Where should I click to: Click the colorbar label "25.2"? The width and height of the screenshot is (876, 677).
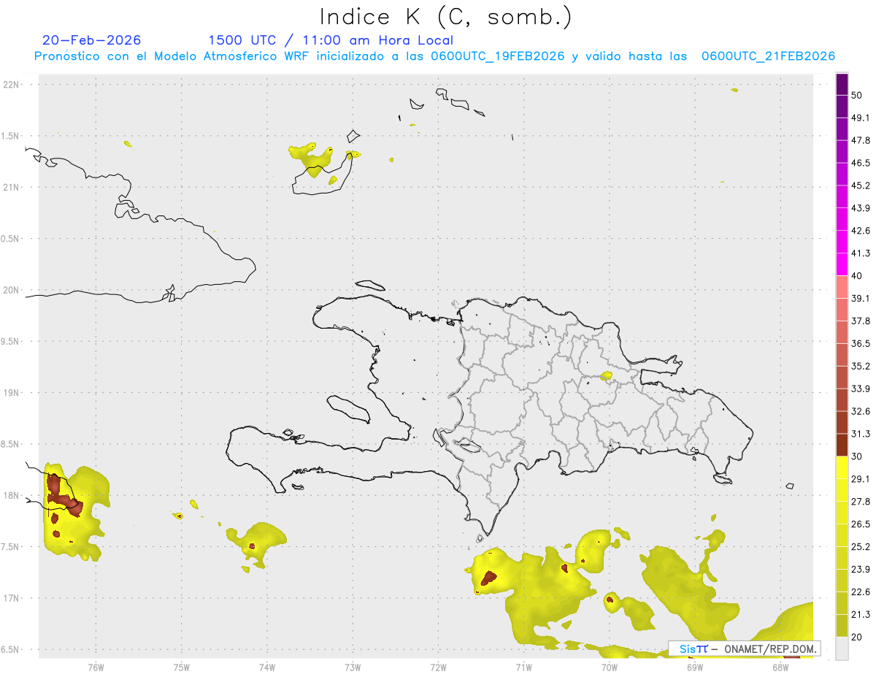861,547
